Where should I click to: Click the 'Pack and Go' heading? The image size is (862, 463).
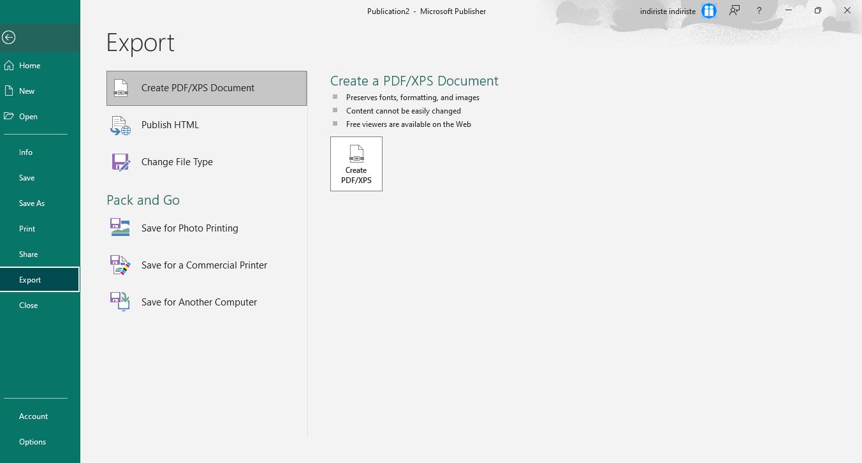pos(143,200)
